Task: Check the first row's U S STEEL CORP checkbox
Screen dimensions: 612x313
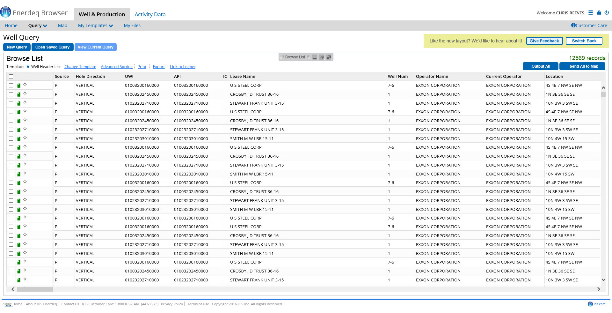Action: click(11, 85)
